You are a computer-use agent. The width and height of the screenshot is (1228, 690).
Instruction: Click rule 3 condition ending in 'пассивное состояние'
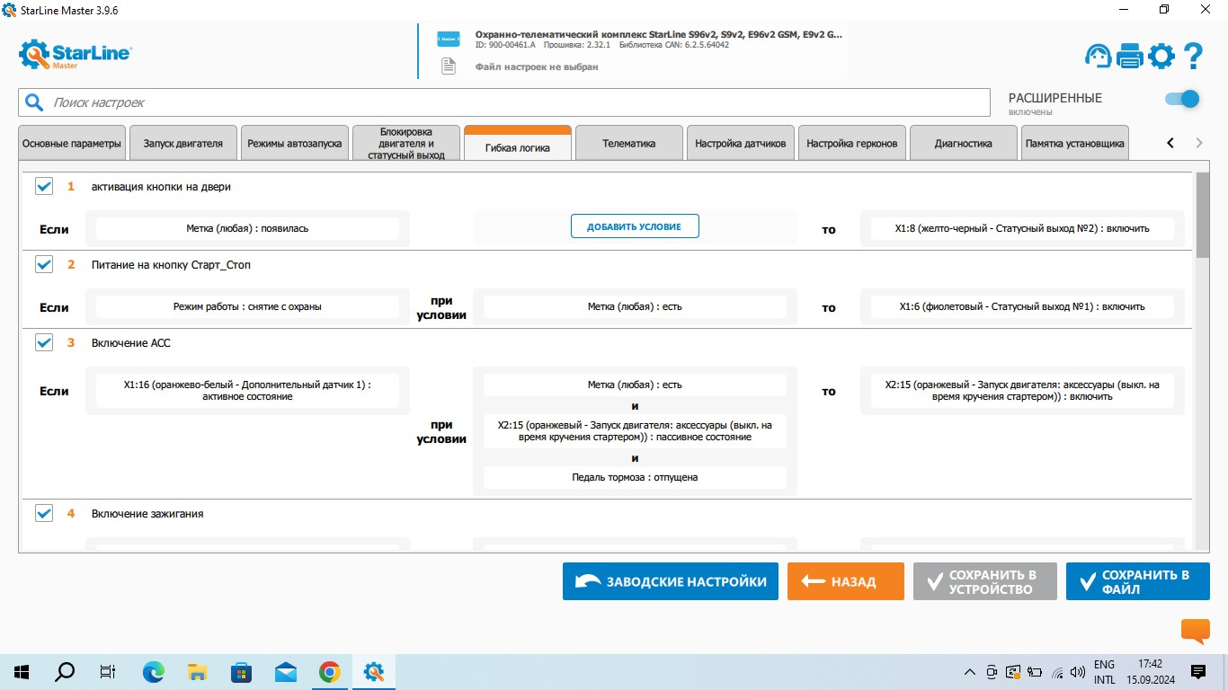click(x=635, y=431)
